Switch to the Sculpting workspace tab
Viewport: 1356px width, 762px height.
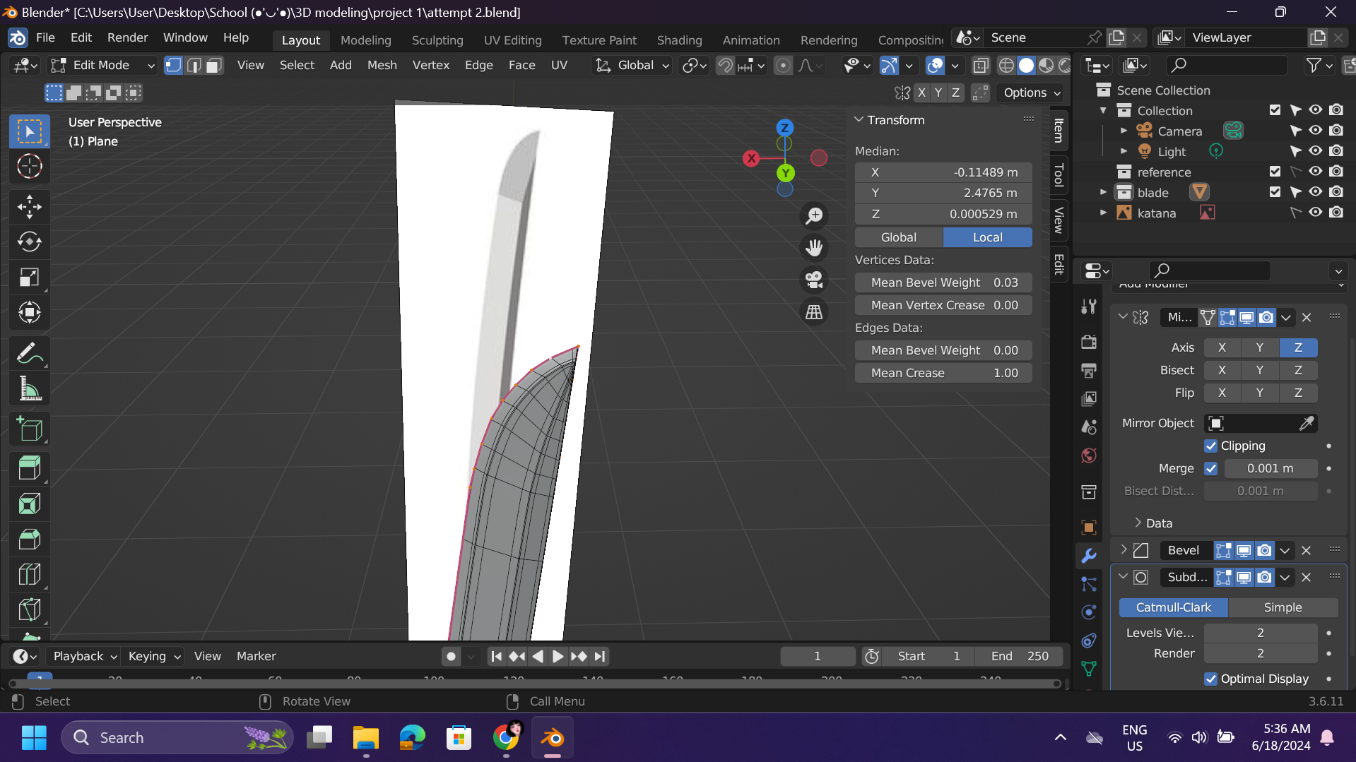pyautogui.click(x=437, y=40)
